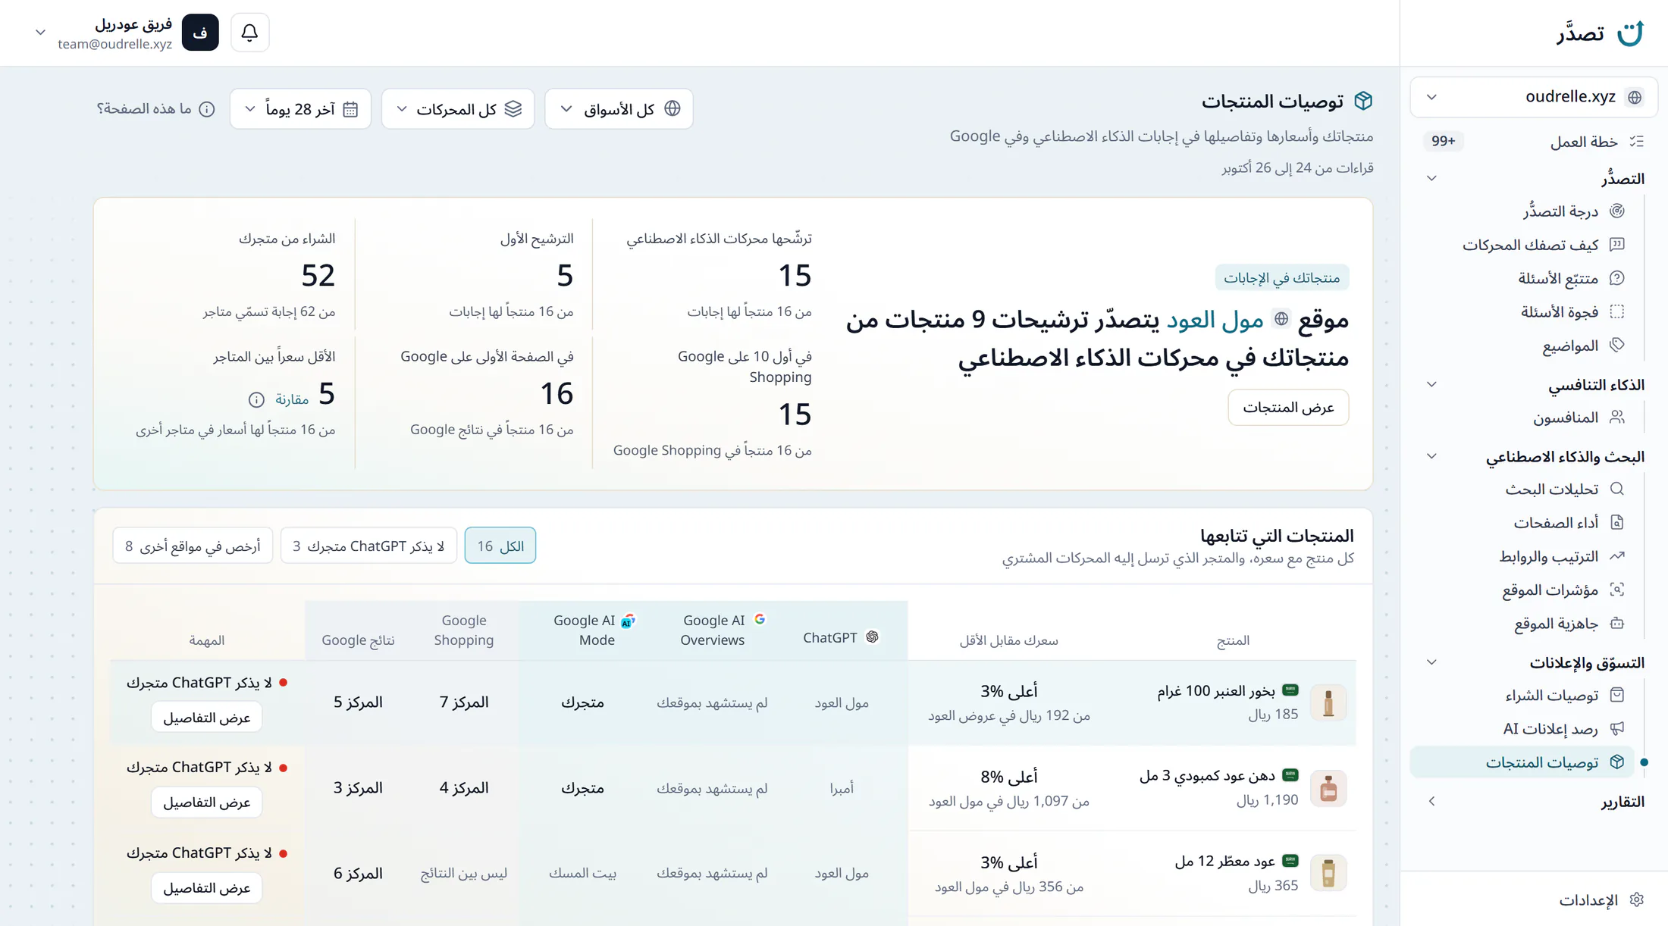
Task: Click 'عرض التفاصيل' for دهن عود كمبودي
Action: click(x=206, y=802)
